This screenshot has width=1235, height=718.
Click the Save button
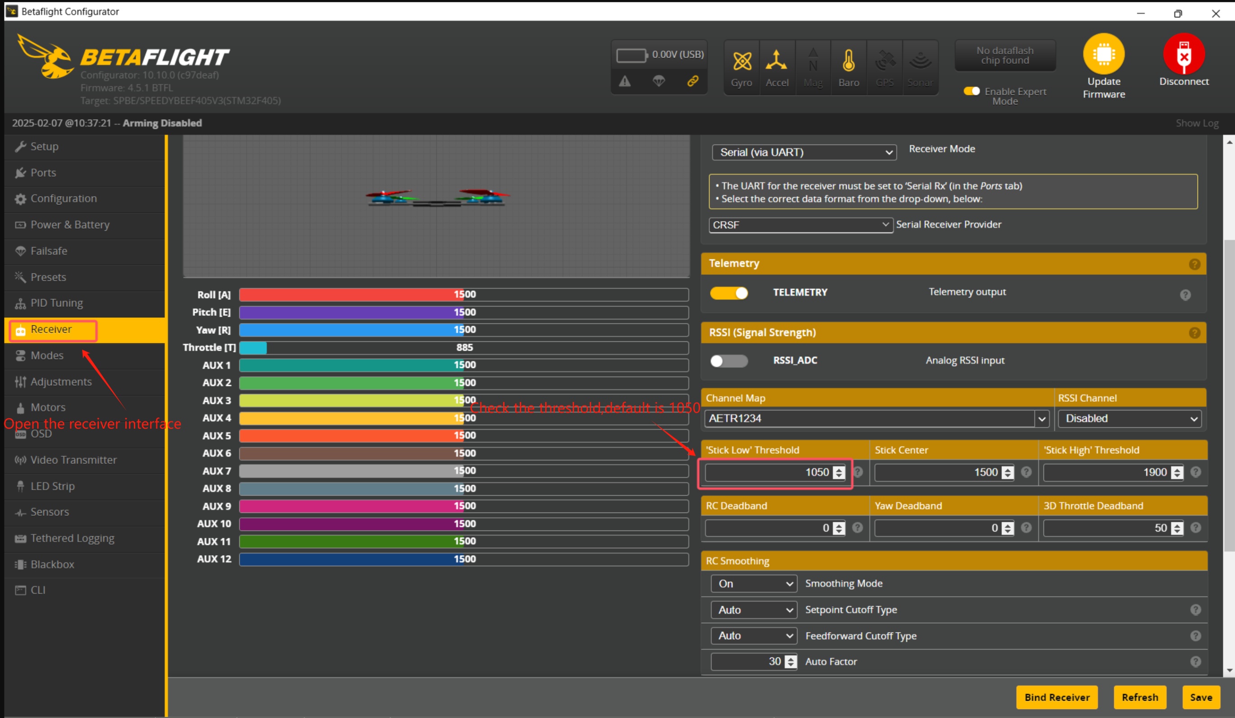tap(1201, 697)
